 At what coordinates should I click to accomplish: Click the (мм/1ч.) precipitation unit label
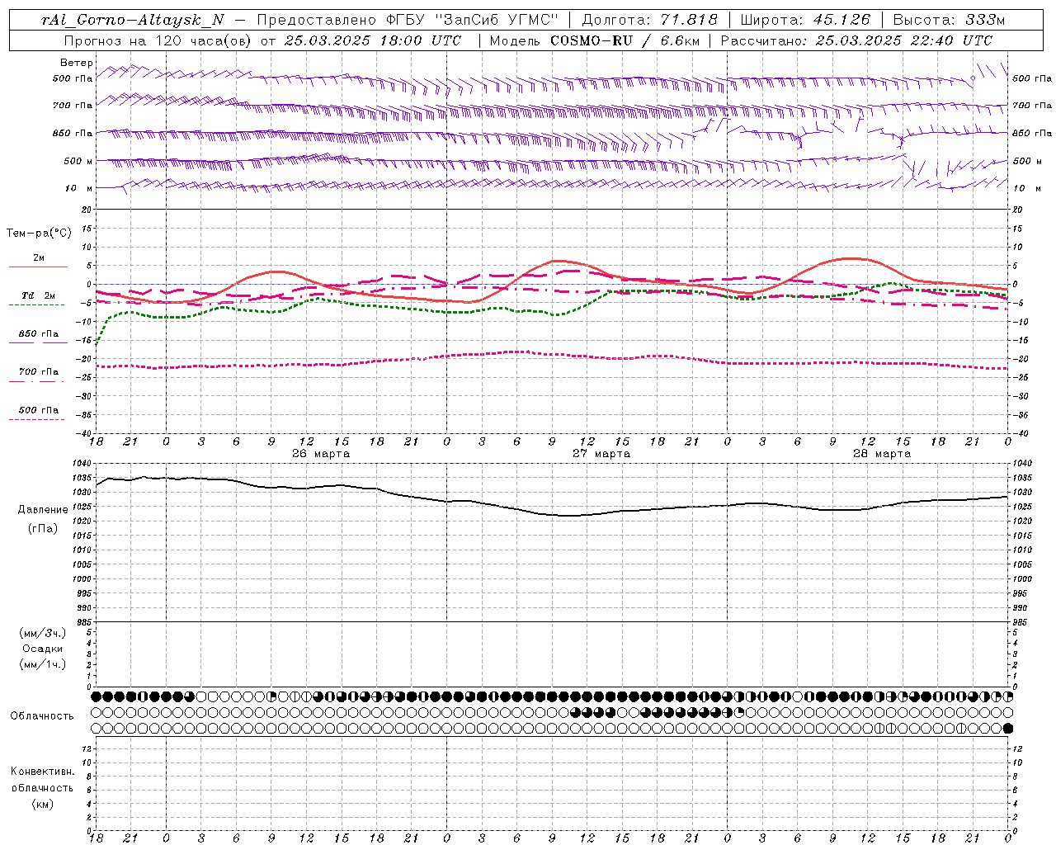click(x=42, y=664)
